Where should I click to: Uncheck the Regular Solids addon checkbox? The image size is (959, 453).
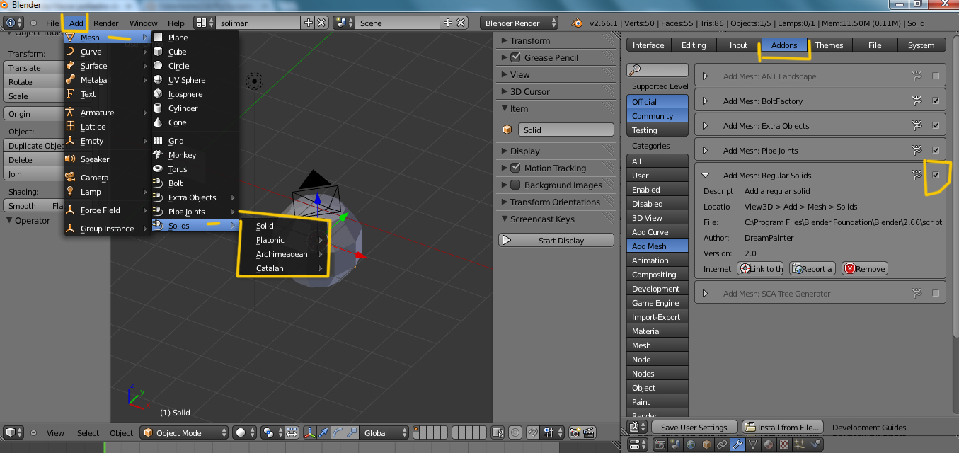936,175
